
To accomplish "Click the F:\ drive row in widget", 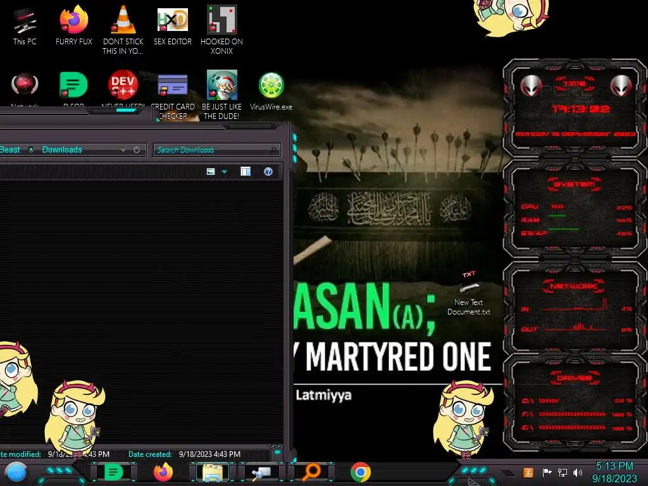I will [x=577, y=414].
